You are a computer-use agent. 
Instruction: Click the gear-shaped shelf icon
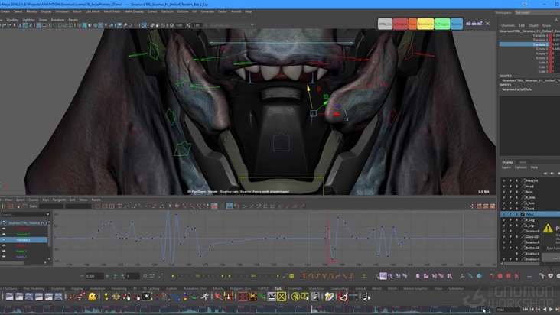coord(116,297)
